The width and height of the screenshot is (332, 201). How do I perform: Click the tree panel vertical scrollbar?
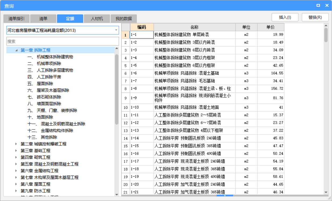117,89
